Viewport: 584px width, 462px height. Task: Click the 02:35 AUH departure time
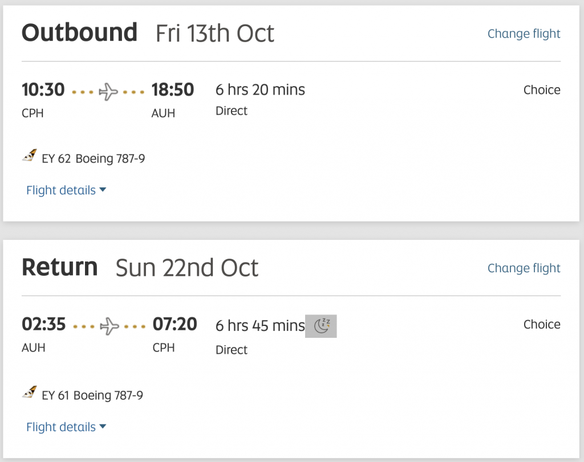point(43,324)
